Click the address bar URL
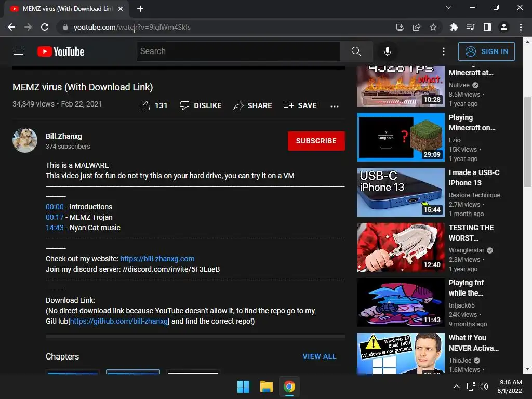The height and width of the screenshot is (399, 532). (132, 27)
